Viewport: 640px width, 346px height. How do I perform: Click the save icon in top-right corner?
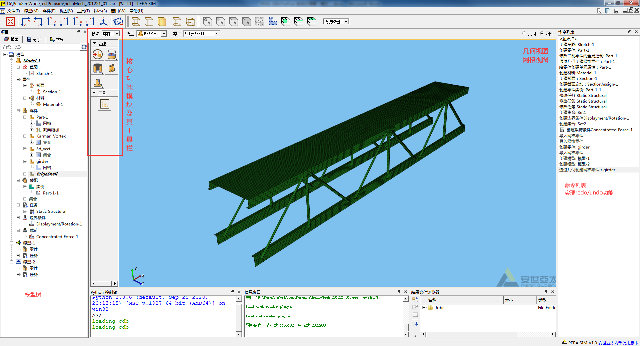point(616,11)
